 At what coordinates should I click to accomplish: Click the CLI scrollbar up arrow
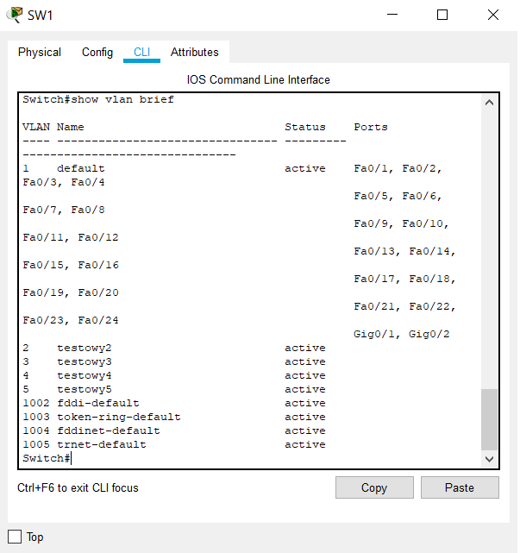pos(490,103)
